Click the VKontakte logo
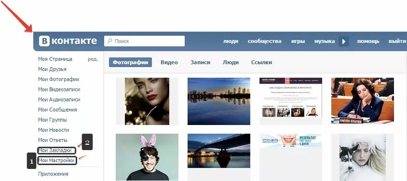Screen dimensions: 407x181 [x=68, y=41]
